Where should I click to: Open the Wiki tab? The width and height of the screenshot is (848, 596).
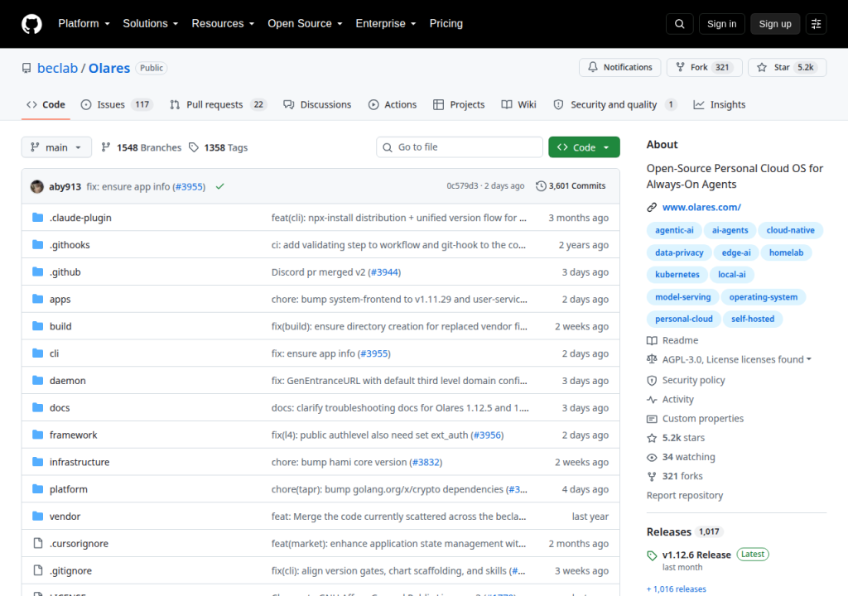point(518,104)
